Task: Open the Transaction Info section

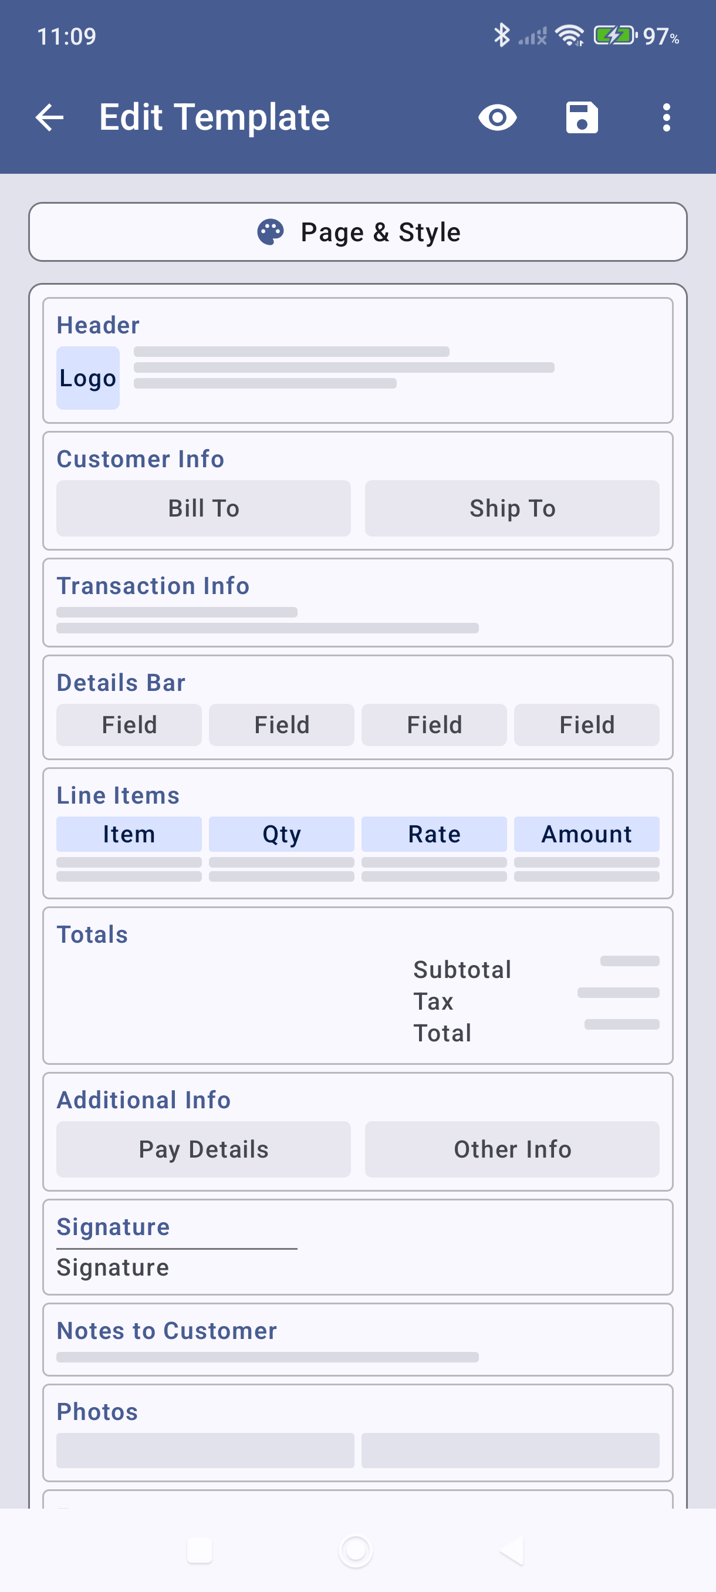Action: [x=357, y=602]
